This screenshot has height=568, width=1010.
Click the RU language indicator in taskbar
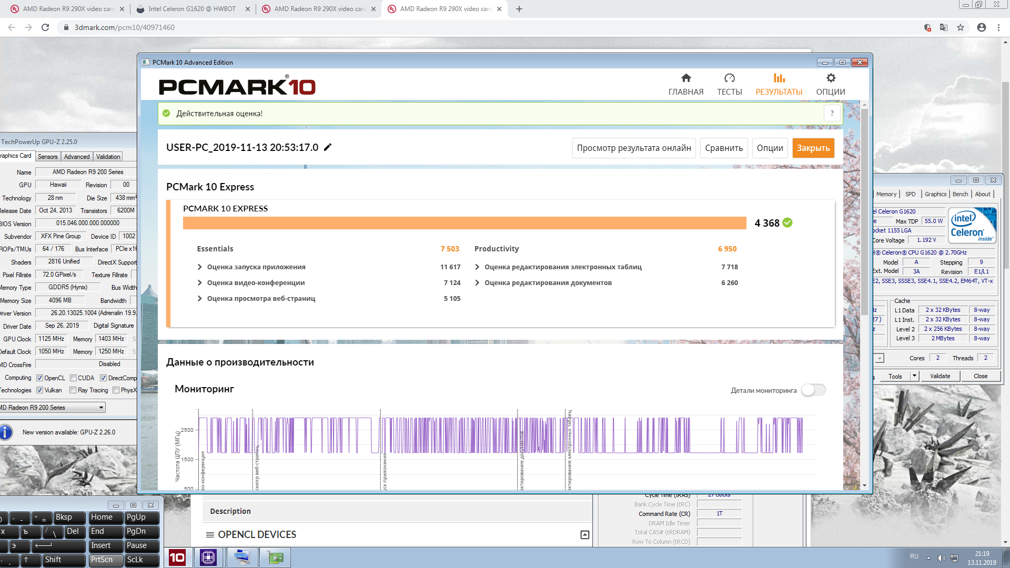914,556
